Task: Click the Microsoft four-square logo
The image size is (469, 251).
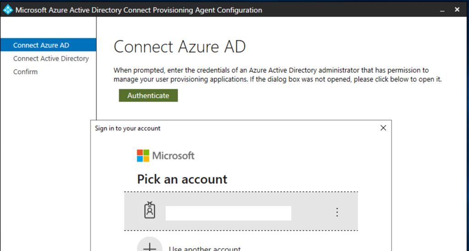Action: tap(143, 156)
